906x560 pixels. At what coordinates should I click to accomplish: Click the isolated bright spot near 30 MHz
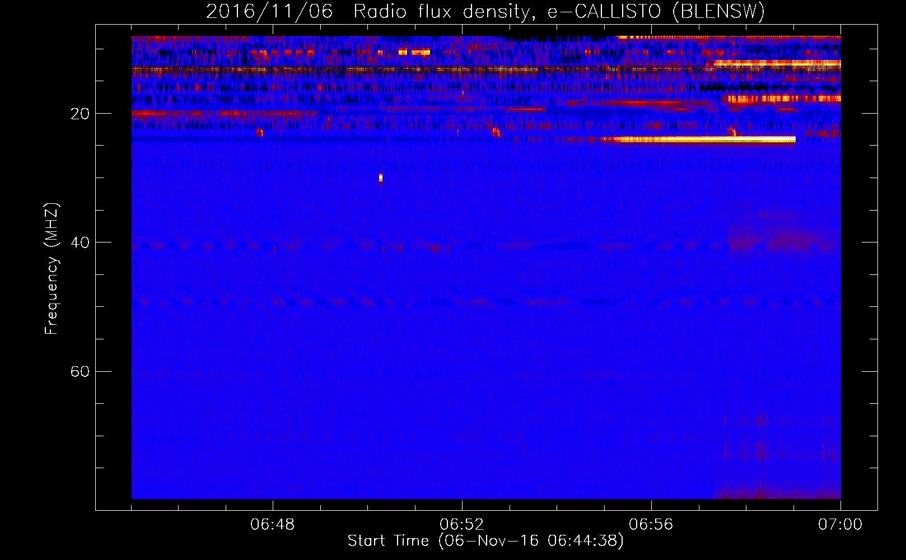click(x=381, y=178)
